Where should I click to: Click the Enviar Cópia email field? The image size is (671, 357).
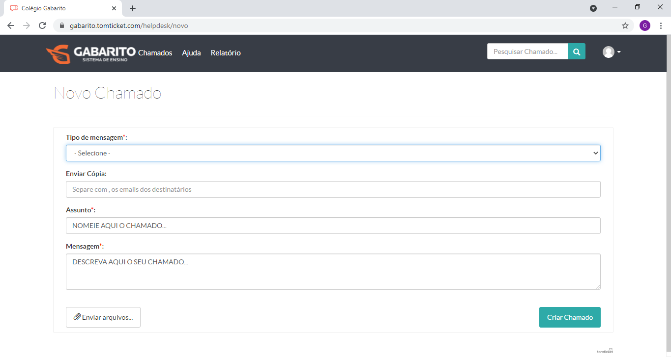point(333,189)
